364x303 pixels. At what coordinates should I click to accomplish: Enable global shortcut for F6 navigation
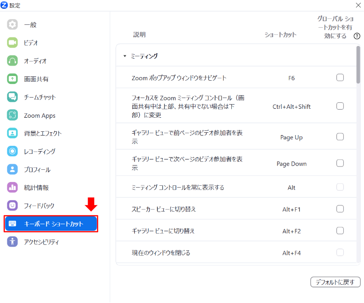coord(340,77)
